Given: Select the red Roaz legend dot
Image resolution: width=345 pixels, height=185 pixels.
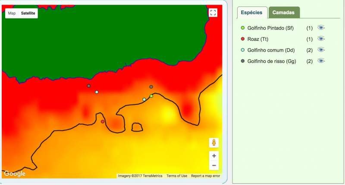Looking at the screenshot, I should [x=243, y=39].
